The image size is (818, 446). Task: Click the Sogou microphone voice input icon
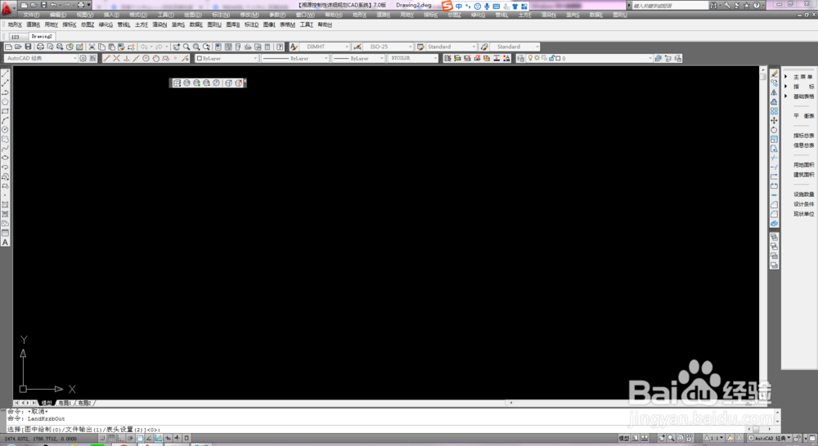click(487, 6)
